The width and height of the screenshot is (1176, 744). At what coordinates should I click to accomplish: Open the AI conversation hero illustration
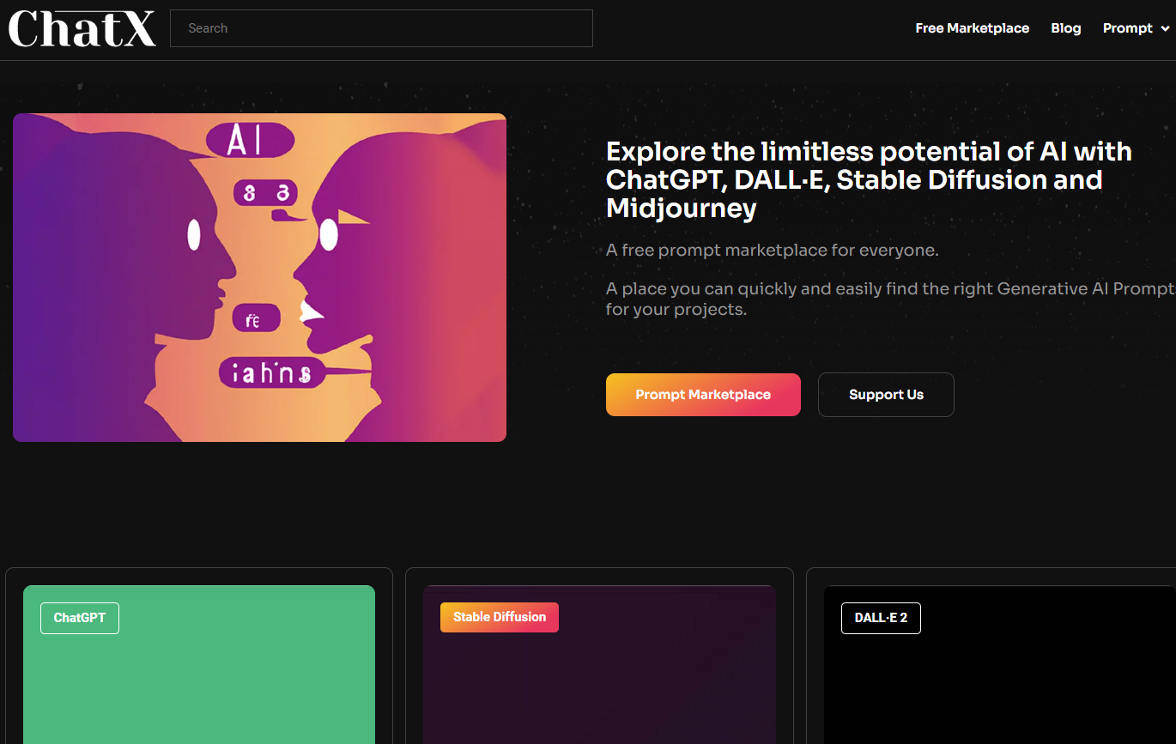(x=259, y=277)
